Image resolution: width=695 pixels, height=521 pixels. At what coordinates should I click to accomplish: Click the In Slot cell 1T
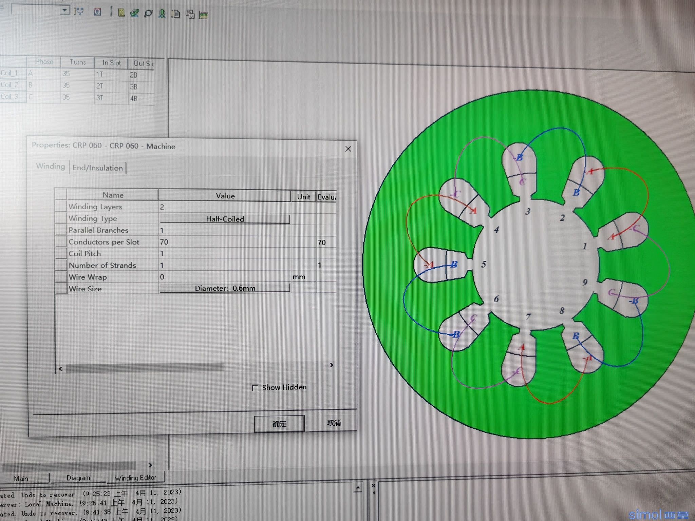(111, 74)
